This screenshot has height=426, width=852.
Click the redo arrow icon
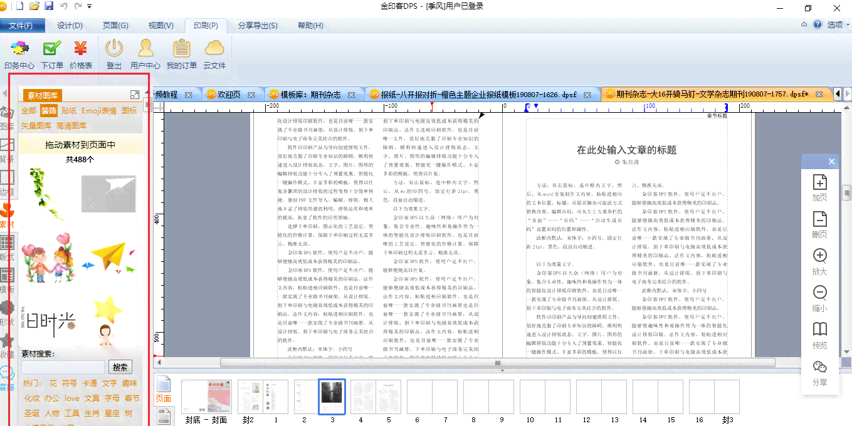(78, 6)
